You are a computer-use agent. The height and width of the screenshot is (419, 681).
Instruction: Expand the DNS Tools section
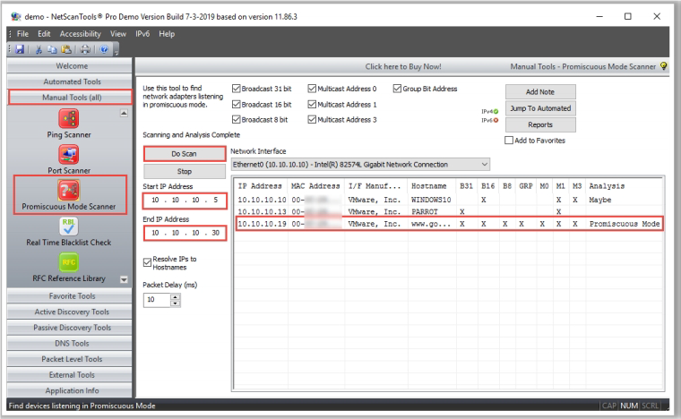[71, 343]
